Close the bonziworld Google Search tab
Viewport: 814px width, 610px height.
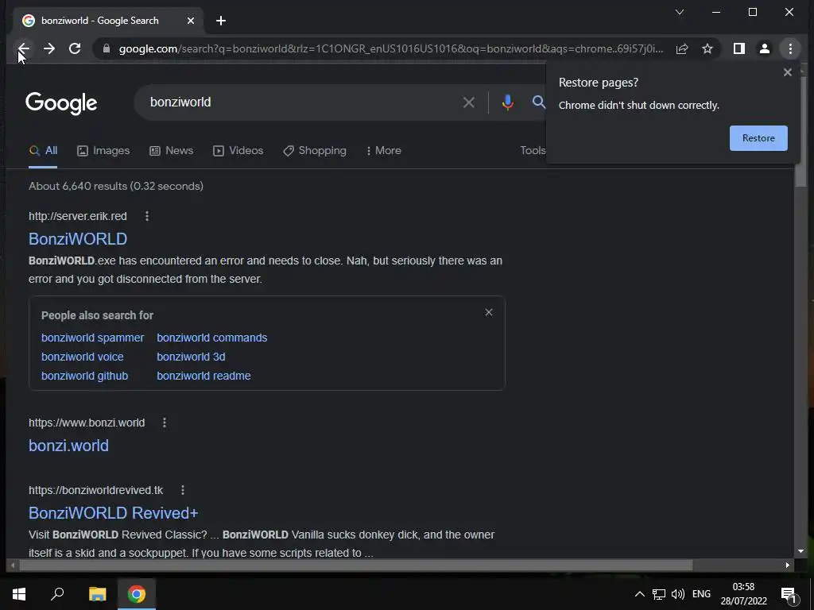click(x=191, y=21)
